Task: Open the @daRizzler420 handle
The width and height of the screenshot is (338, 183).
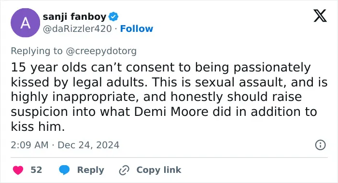Action: tap(77, 28)
